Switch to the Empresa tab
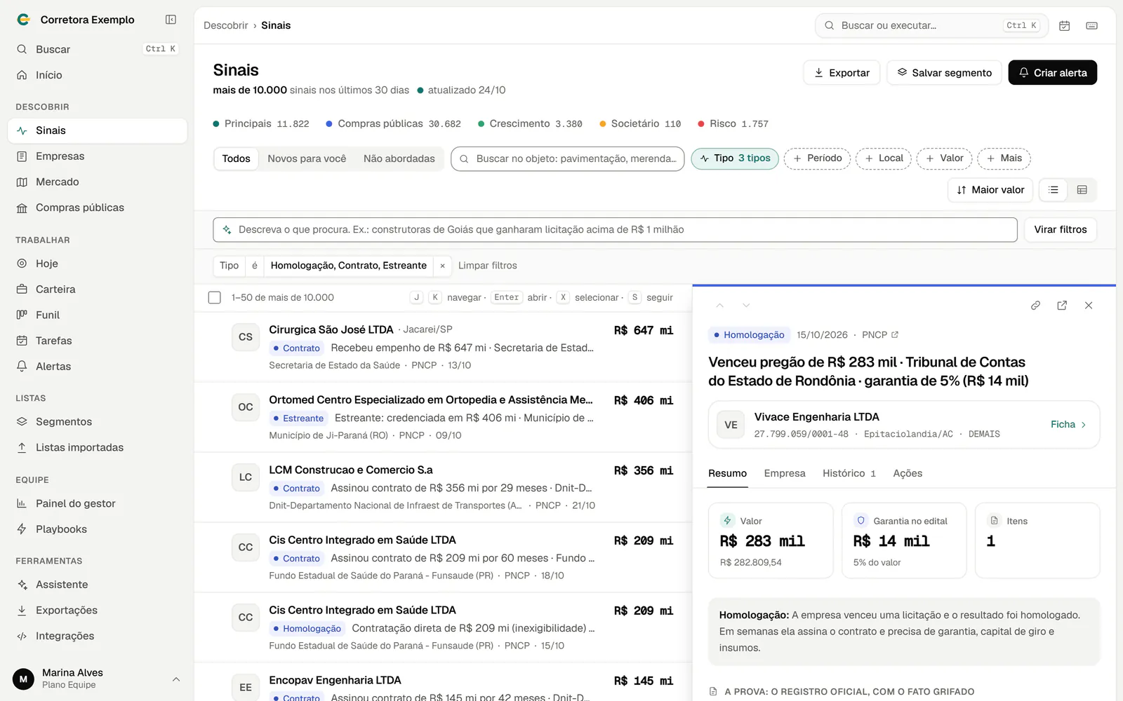The width and height of the screenshot is (1123, 701). 785,474
